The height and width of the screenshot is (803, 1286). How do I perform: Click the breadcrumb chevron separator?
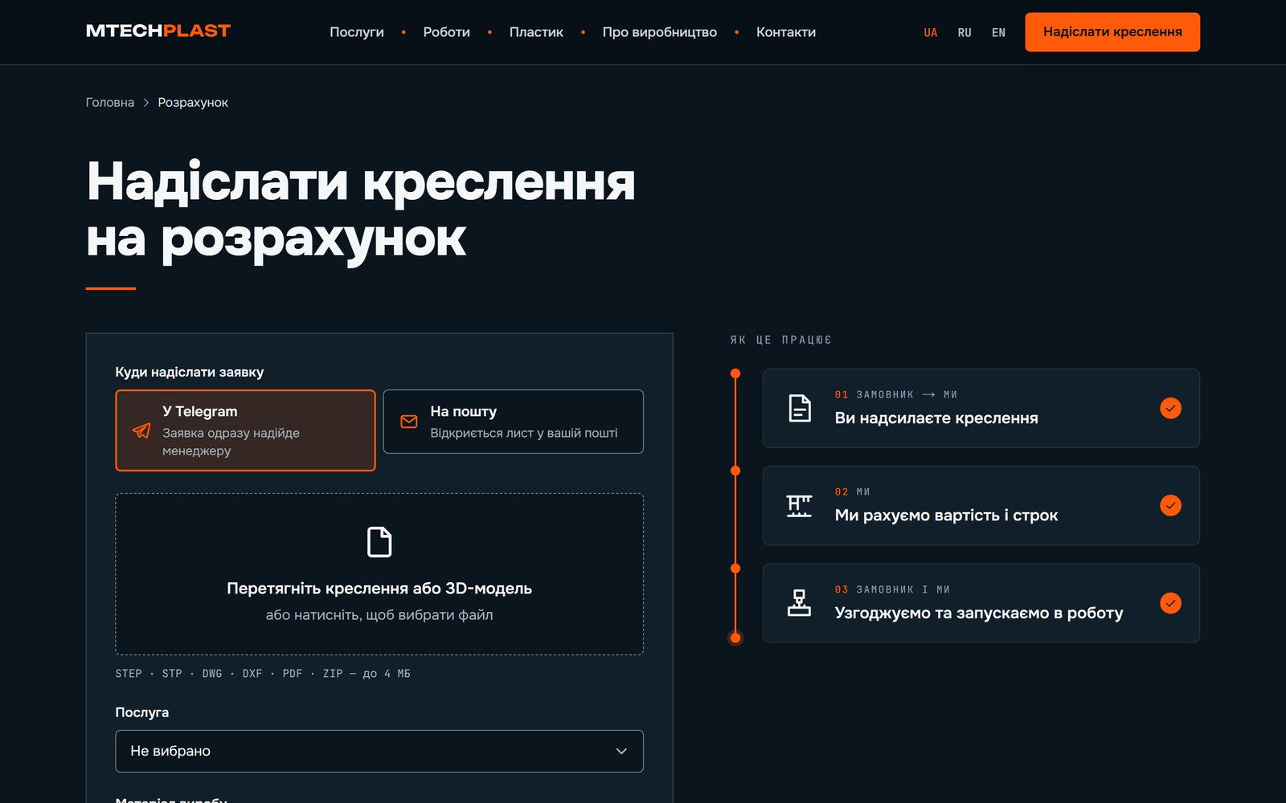coord(146,103)
